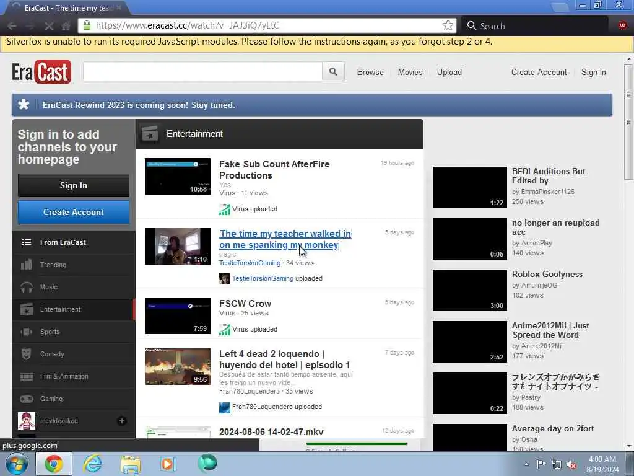Go back with browser back arrow
The image size is (634, 476).
pyautogui.click(x=12, y=26)
